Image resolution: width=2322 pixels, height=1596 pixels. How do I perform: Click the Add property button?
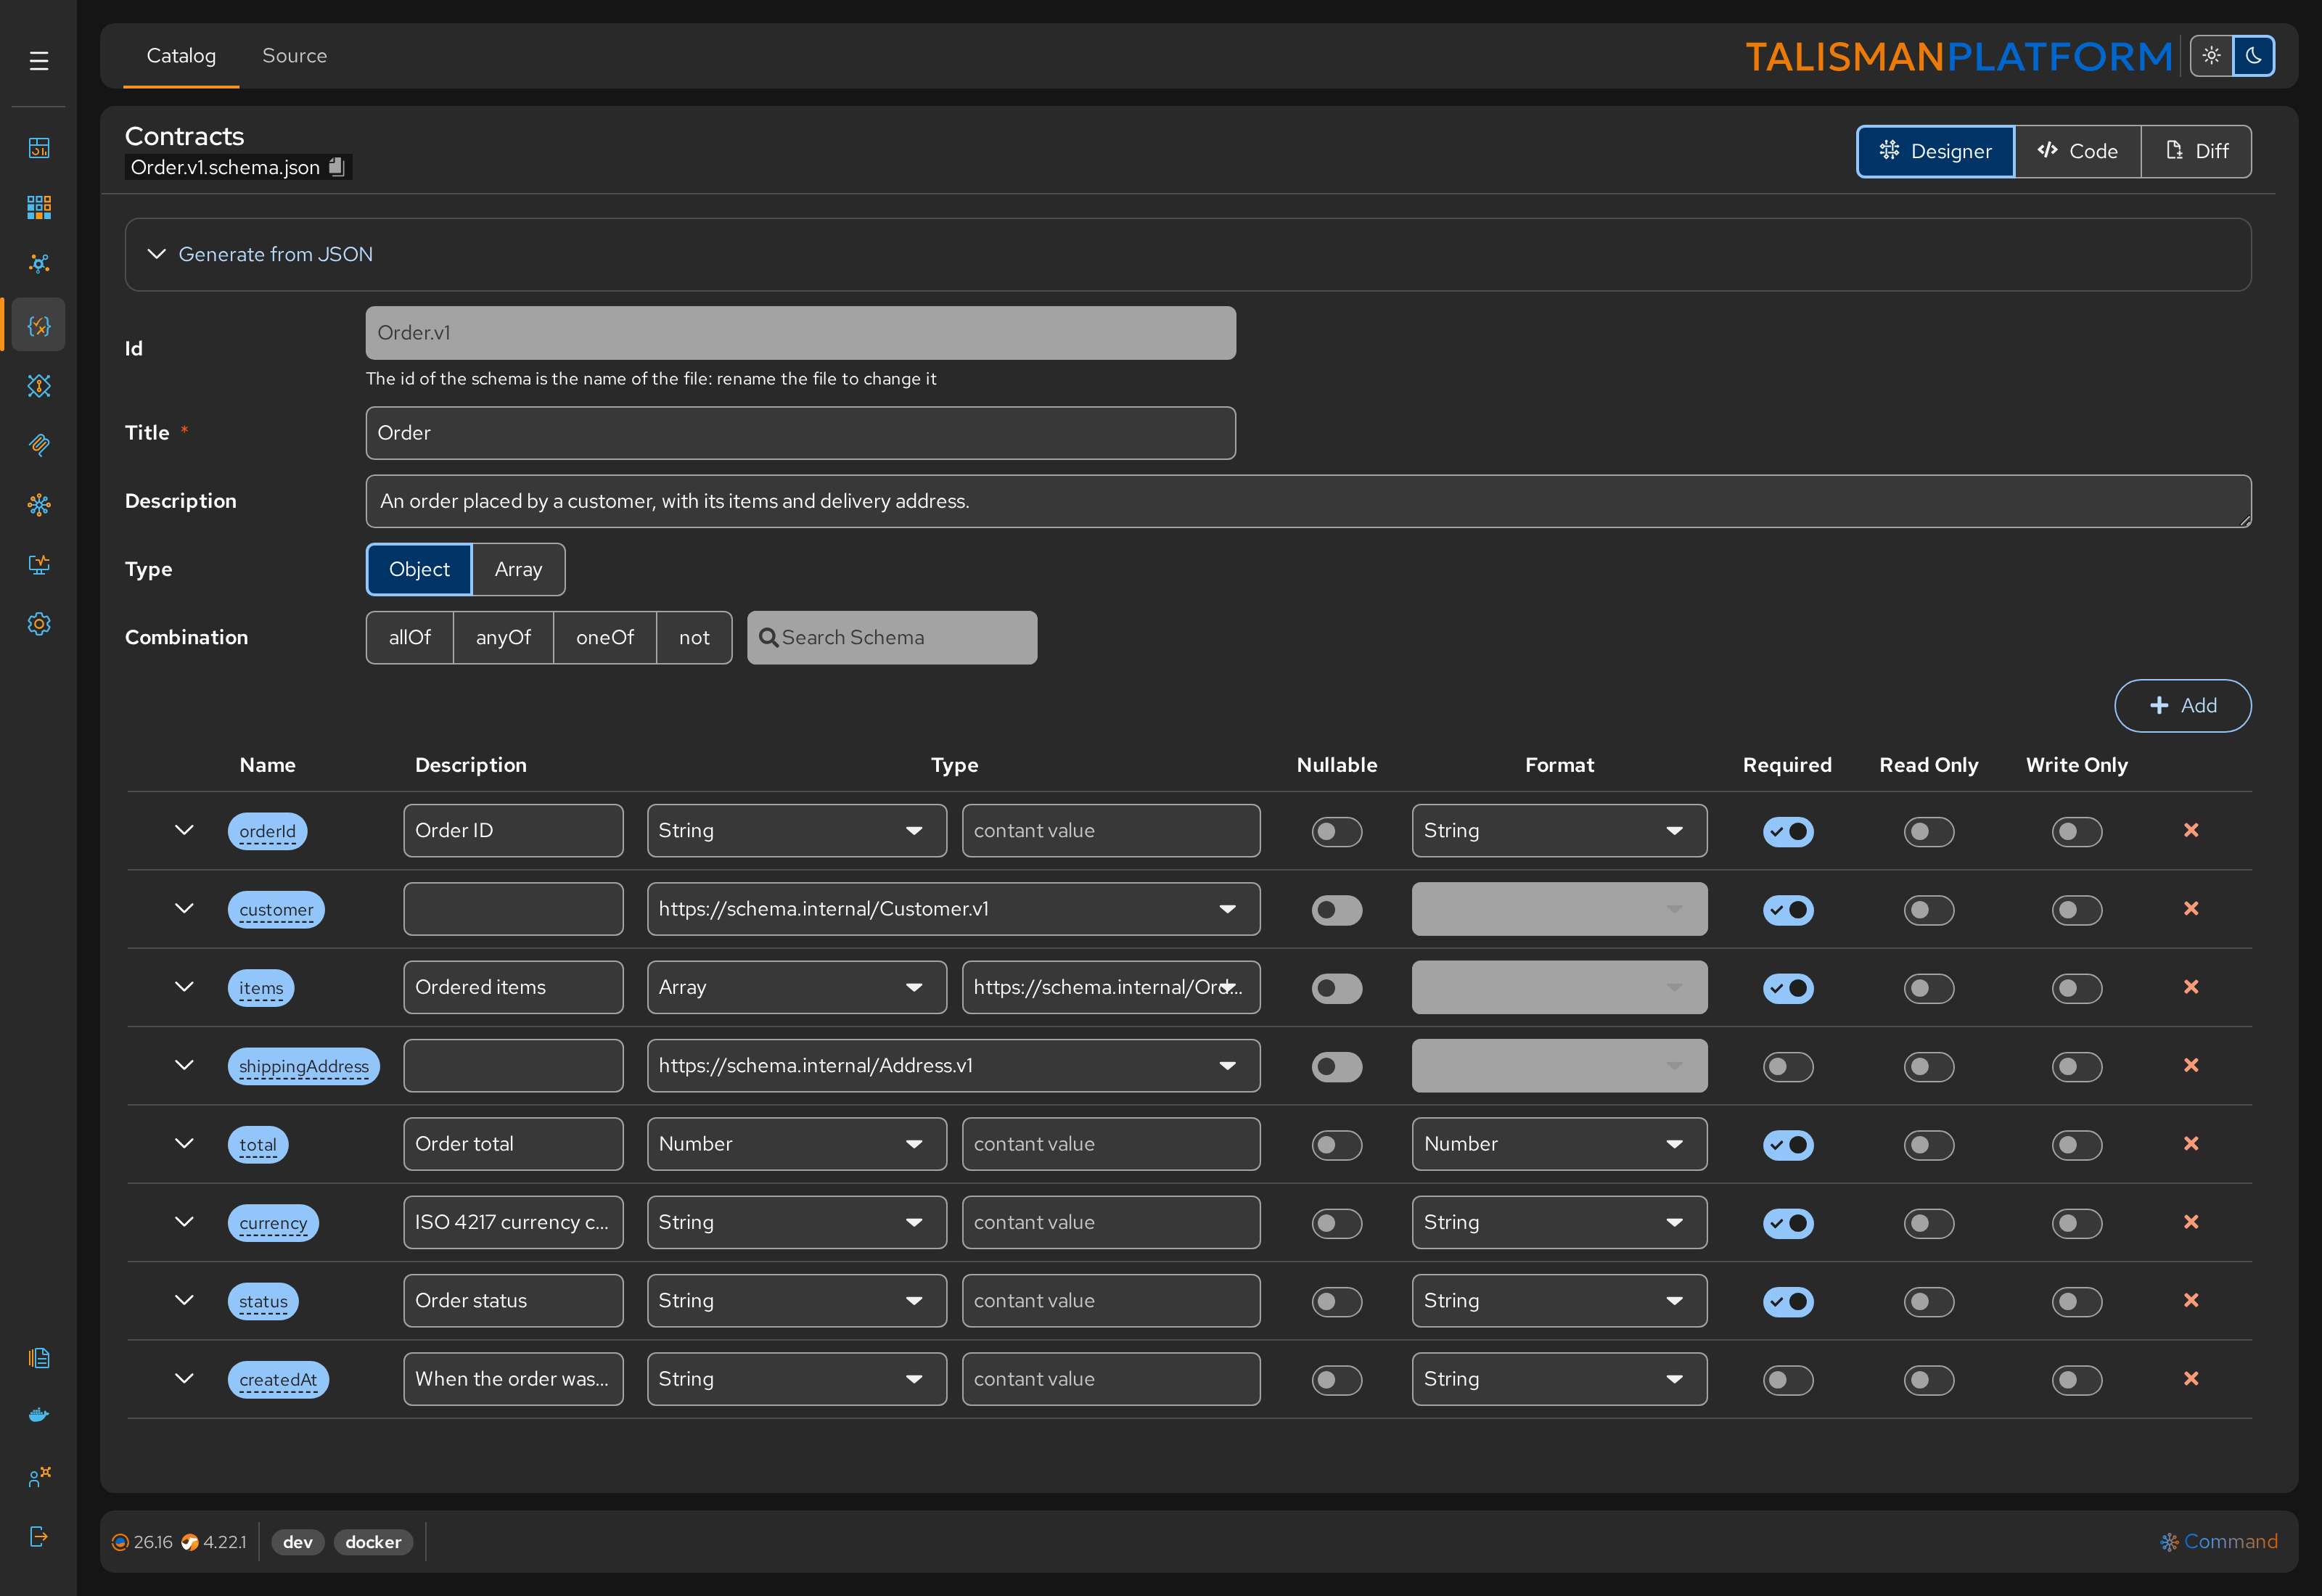pos(2183,705)
